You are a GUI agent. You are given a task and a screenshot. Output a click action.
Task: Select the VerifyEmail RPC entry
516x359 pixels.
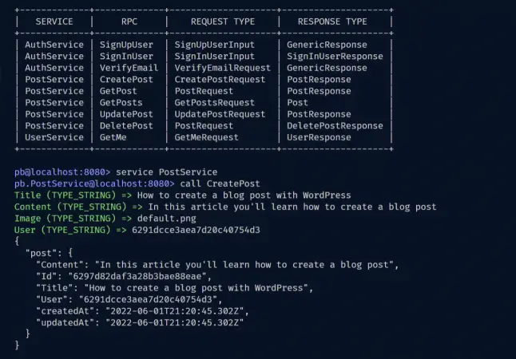point(129,68)
